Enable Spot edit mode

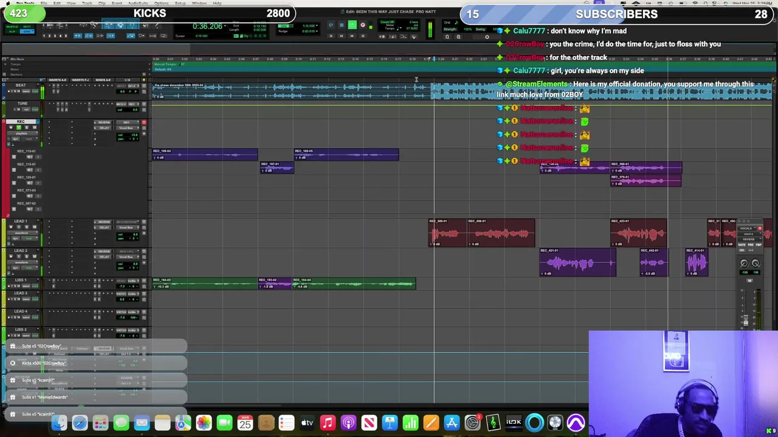(x=27, y=27)
